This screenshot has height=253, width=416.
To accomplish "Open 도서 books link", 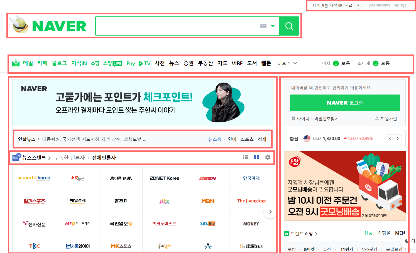I will point(252,63).
